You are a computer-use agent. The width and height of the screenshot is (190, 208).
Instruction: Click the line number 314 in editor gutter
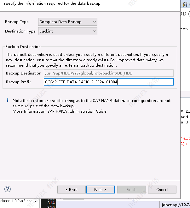click(51, 203)
